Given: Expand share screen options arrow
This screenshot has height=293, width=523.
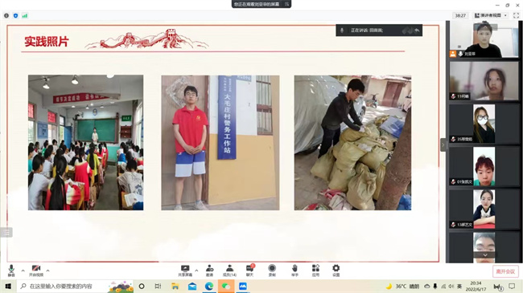Looking at the screenshot, I should 196,271.
